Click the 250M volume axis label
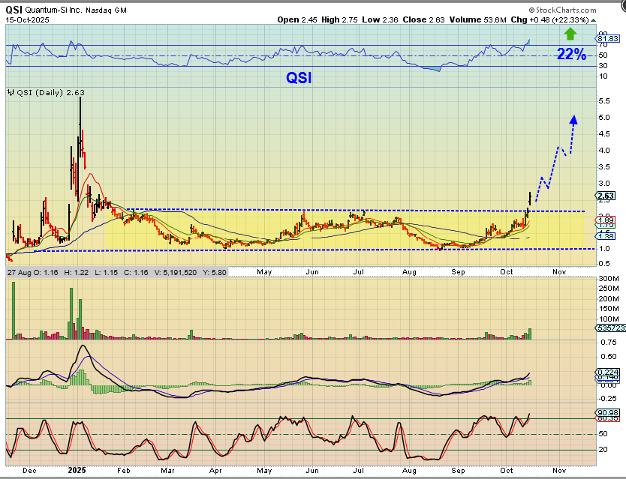This screenshot has width=626, height=479. click(609, 288)
